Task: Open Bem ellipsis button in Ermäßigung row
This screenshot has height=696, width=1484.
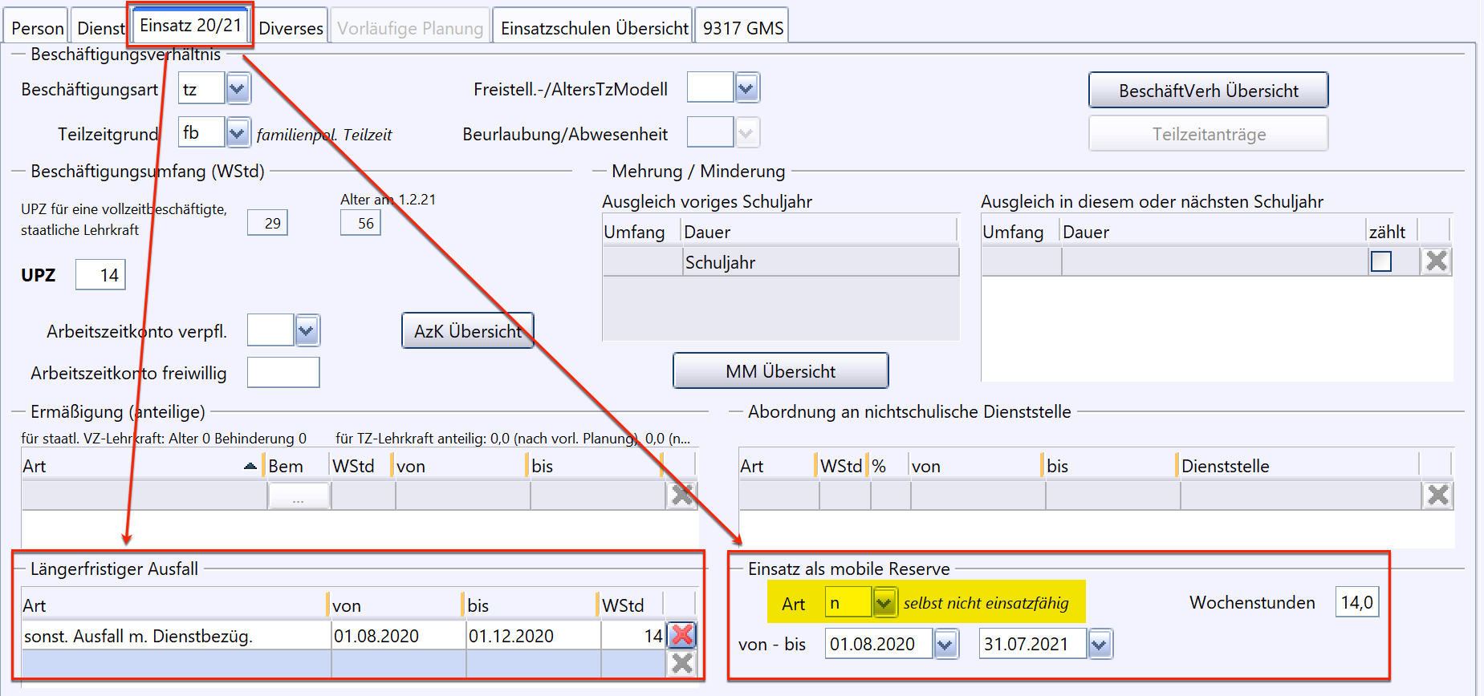Action: 298,496
